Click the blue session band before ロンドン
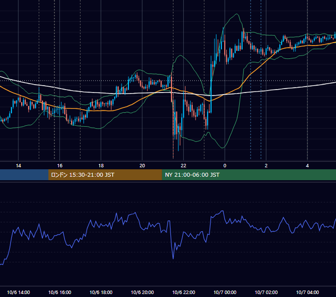This screenshot has width=336, height=297. point(24,175)
